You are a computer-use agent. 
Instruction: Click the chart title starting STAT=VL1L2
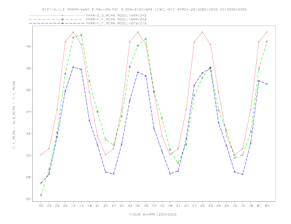[x=144, y=10]
